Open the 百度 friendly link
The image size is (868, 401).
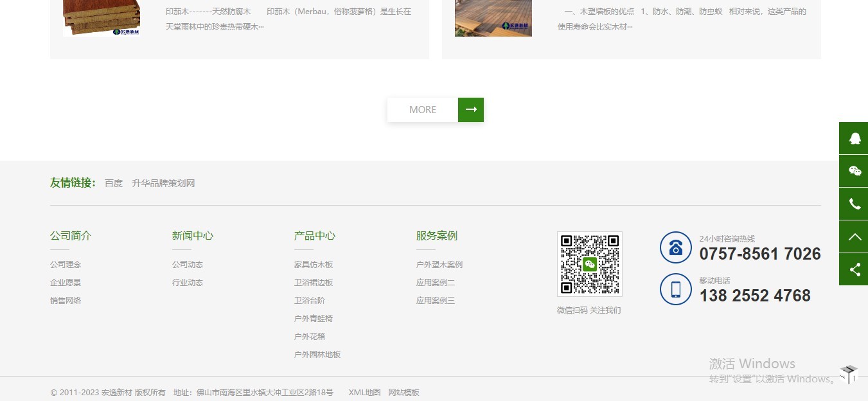[x=114, y=183]
